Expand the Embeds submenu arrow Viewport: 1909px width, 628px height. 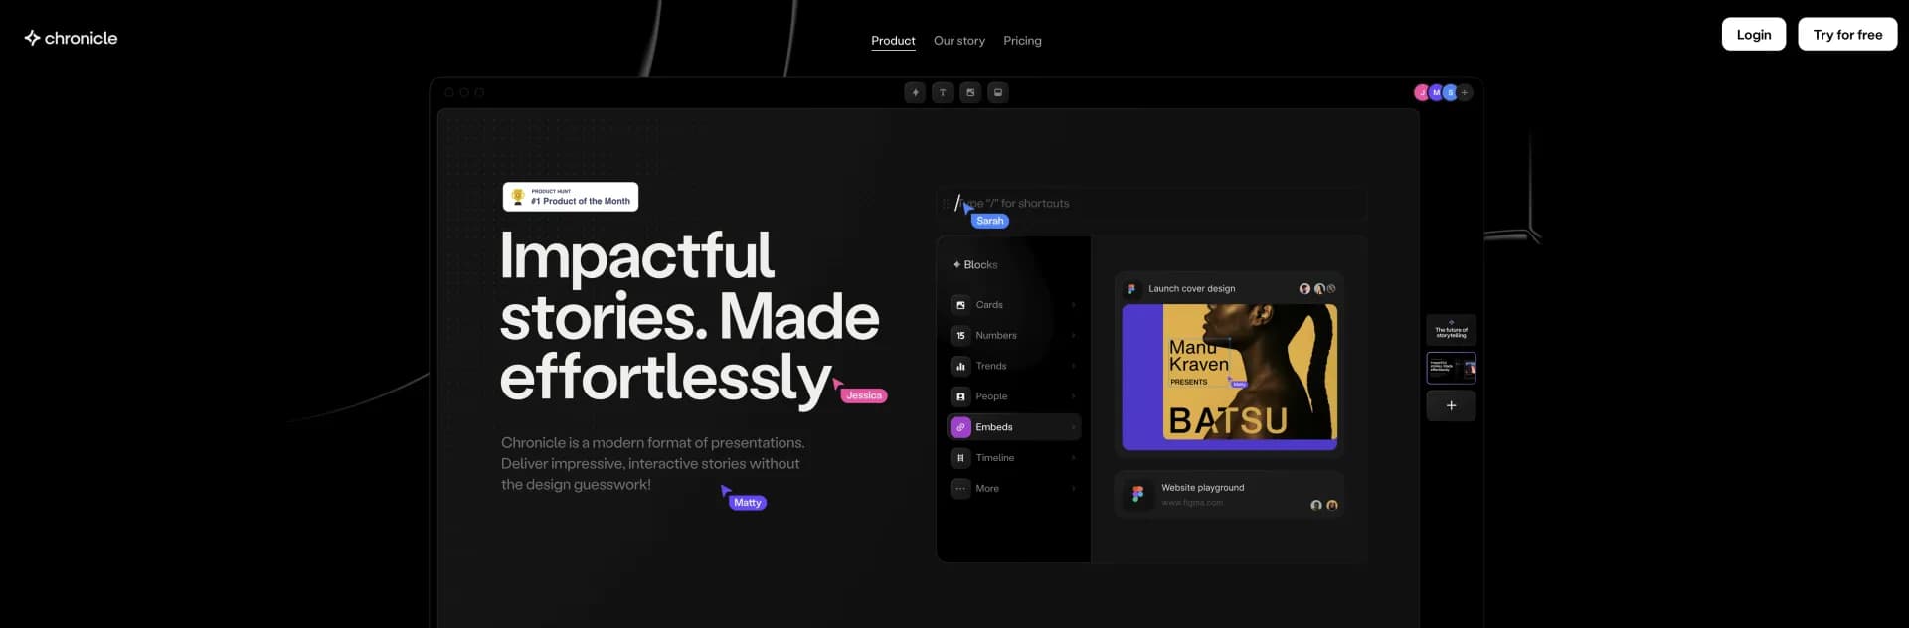(x=1074, y=427)
